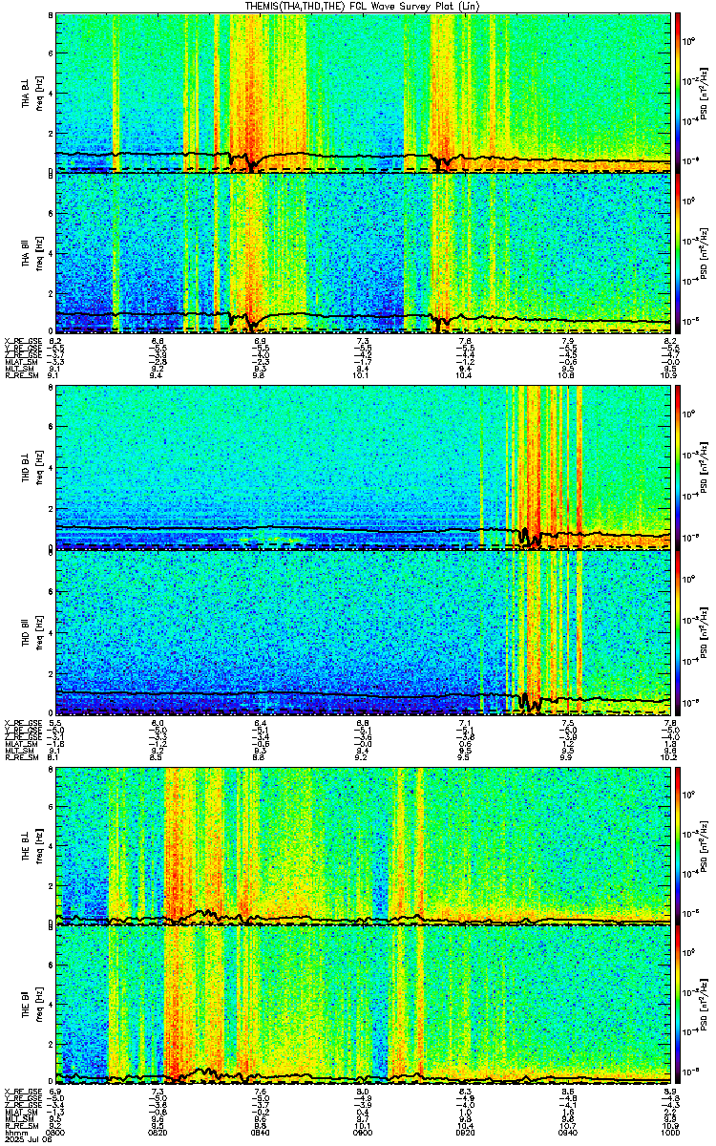Image resolution: width=716 pixels, height=1146 pixels.
Task: Click the THEMIS FGL Wave Survey Plot title
Action: click(x=362, y=7)
